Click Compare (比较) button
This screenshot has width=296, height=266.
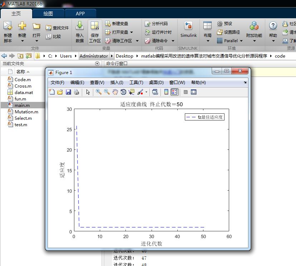[53, 36]
